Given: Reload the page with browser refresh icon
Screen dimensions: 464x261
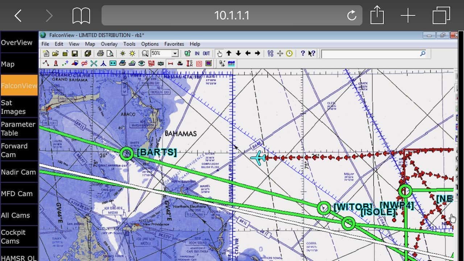Looking at the screenshot, I should tap(351, 15).
